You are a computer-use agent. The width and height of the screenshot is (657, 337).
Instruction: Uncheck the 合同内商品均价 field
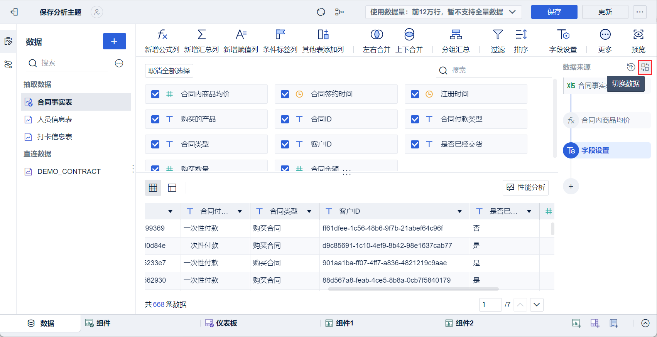(155, 94)
